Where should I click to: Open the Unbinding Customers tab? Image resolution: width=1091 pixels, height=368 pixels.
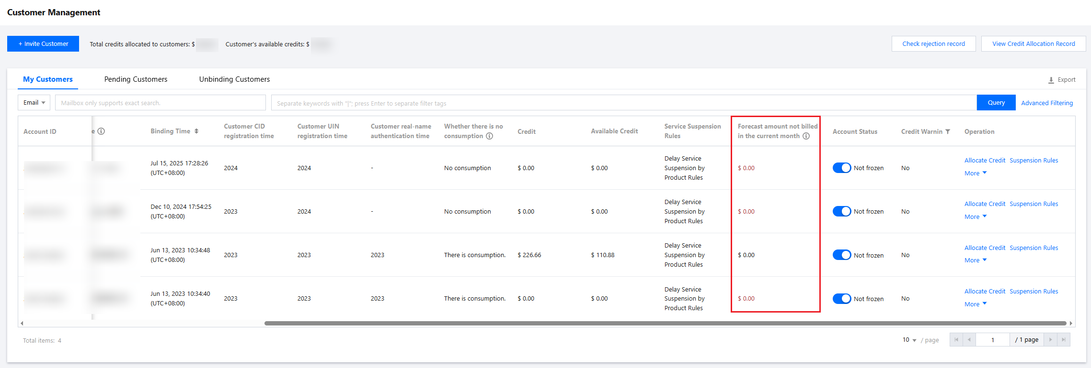[234, 79]
